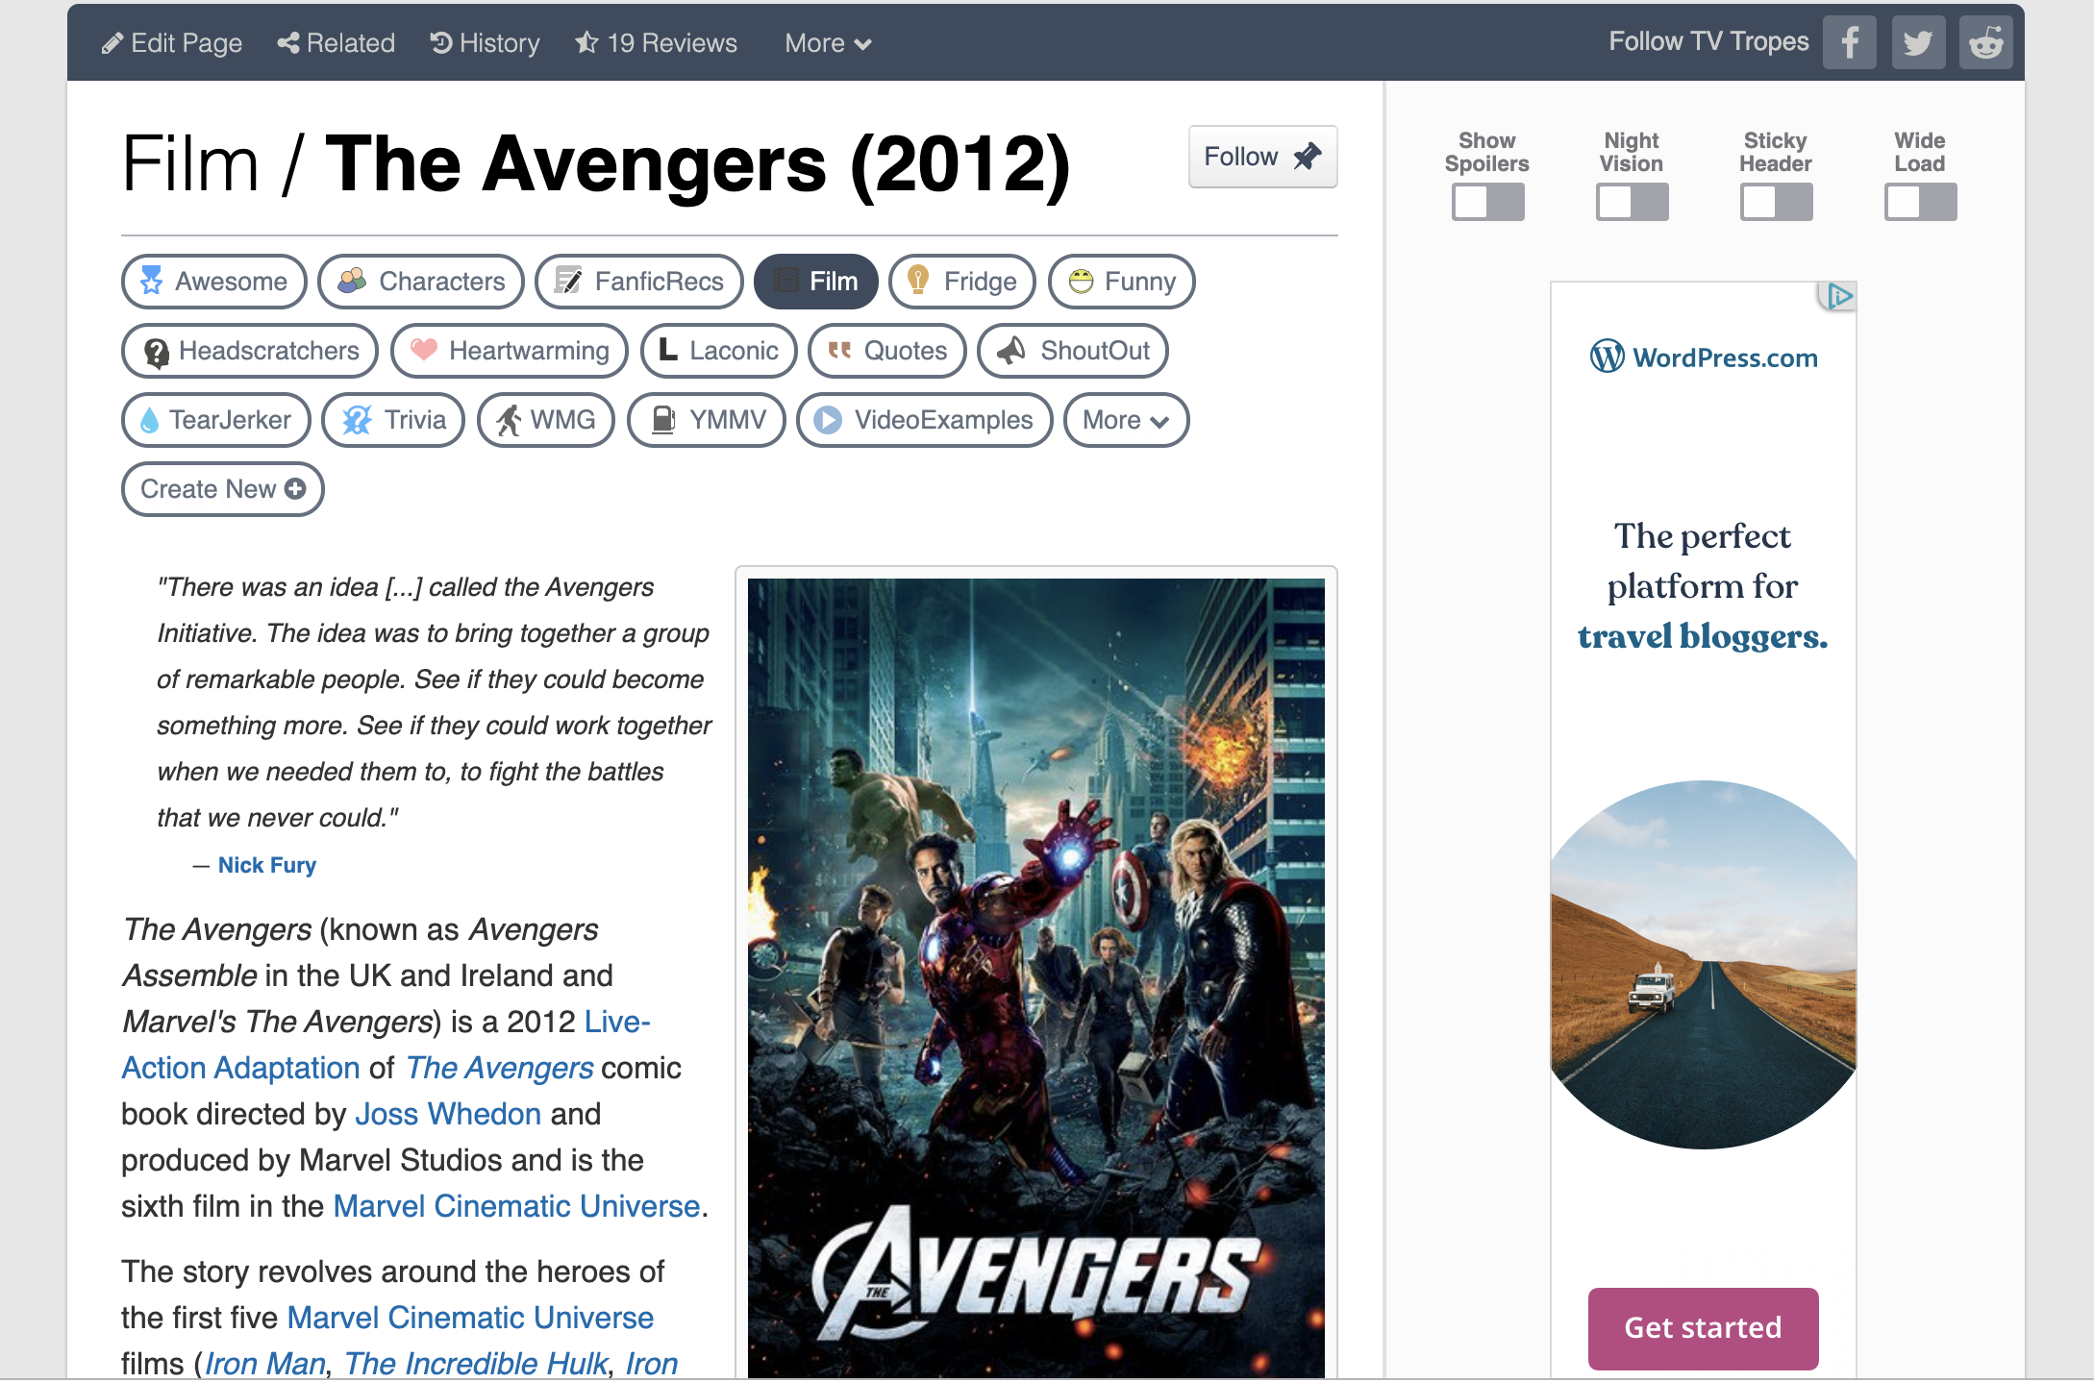Image resolution: width=2094 pixels, height=1382 pixels.
Task: Follow the first Marvel Cinematic Universe link
Action: (516, 1206)
